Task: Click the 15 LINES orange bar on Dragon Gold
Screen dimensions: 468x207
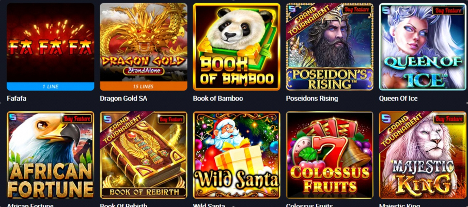Action: click(x=144, y=86)
